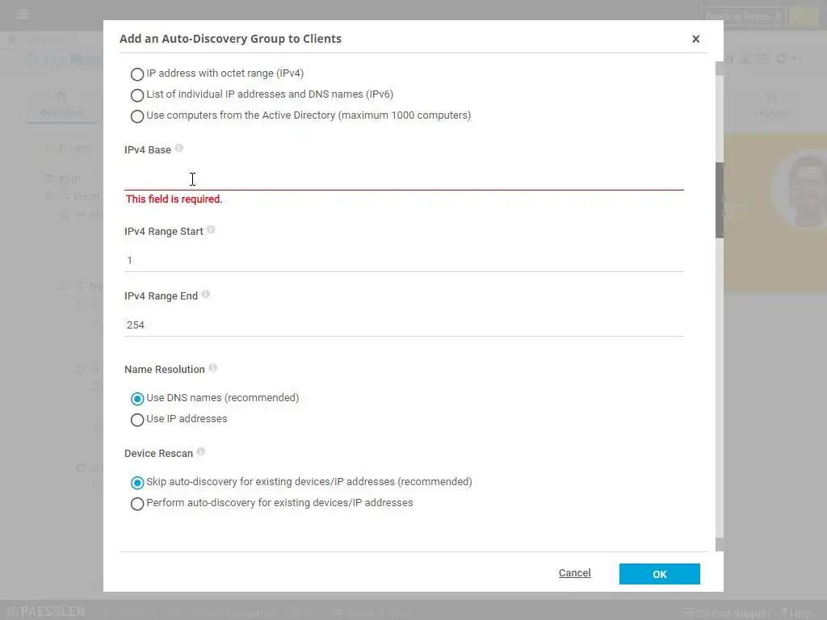Open the IPv4 Range End help icon
The image size is (827, 620).
click(x=206, y=295)
